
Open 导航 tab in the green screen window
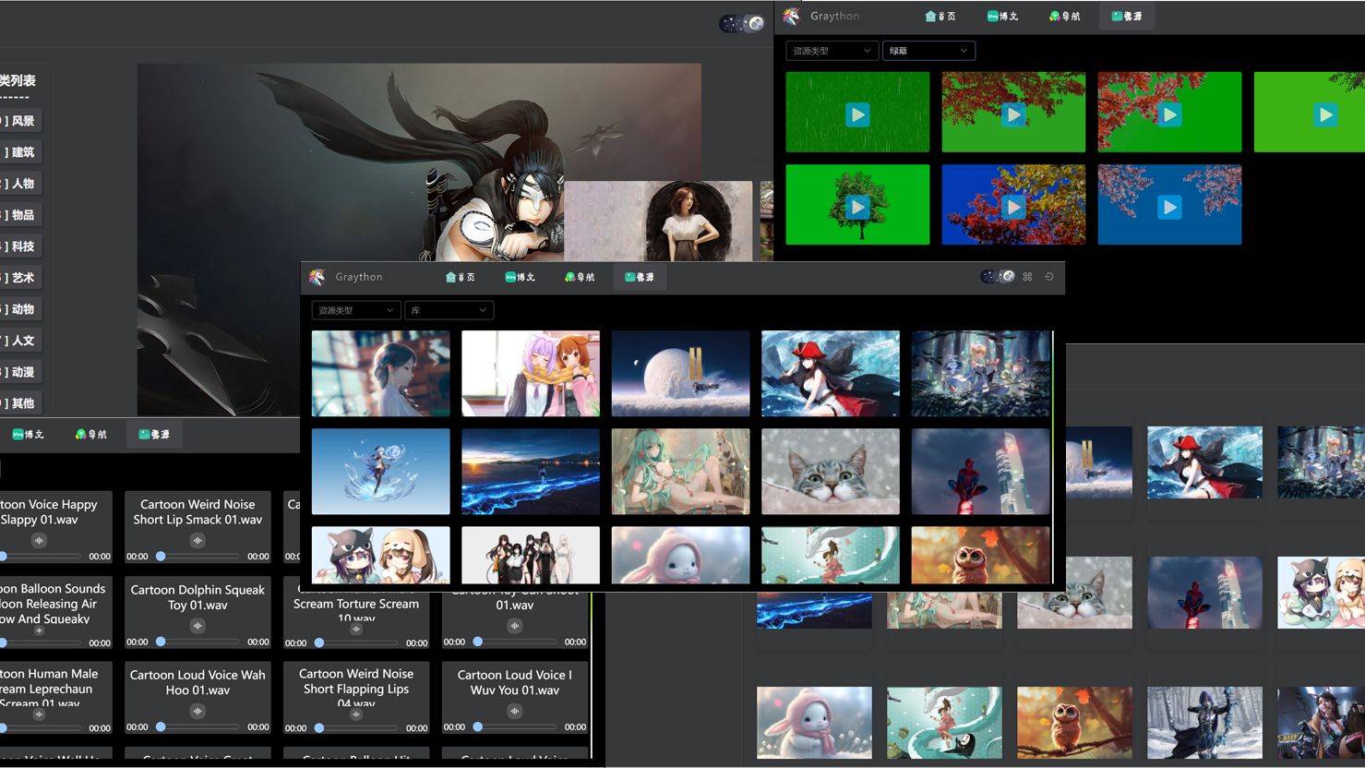pos(1065,16)
